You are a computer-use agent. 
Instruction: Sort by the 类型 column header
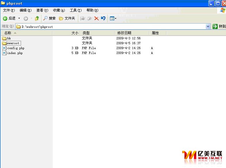tap(97, 33)
